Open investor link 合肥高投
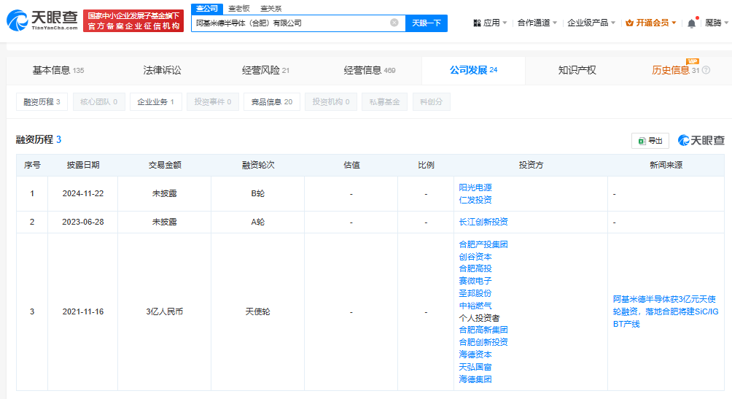Viewport: 732px width, 399px height. pos(475,268)
